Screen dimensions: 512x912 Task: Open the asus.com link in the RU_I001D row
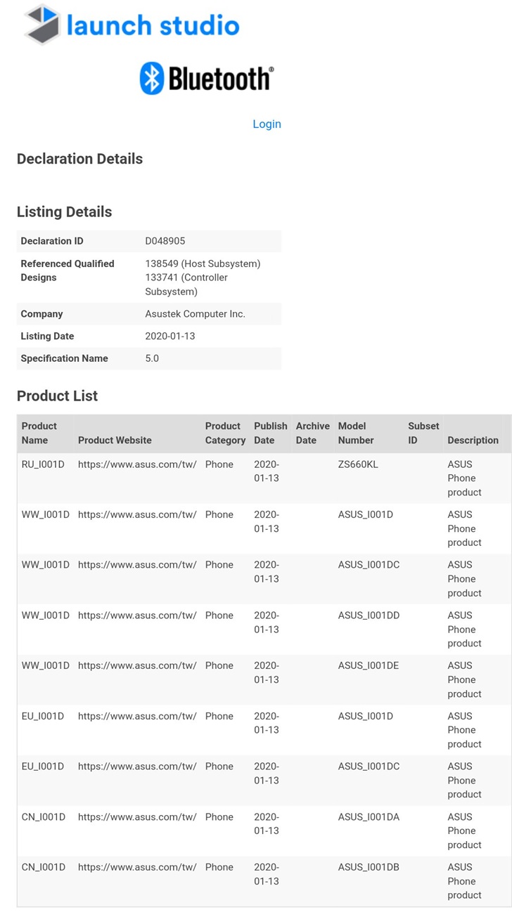(x=137, y=464)
